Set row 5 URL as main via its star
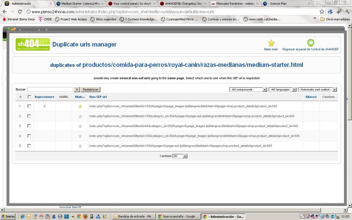Screen dimensions: 352x220 pos(80,146)
